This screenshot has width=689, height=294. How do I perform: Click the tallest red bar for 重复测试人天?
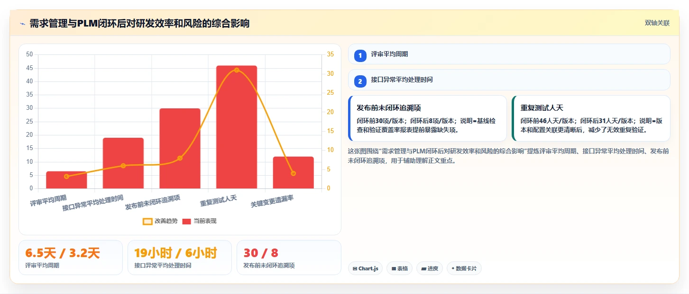237,127
